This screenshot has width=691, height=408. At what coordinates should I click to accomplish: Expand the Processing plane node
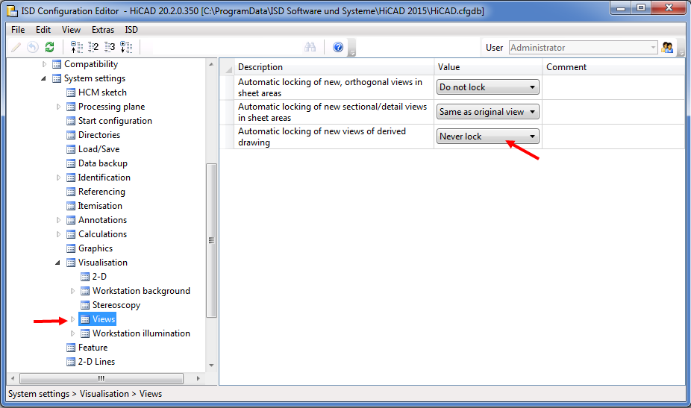pyautogui.click(x=58, y=107)
